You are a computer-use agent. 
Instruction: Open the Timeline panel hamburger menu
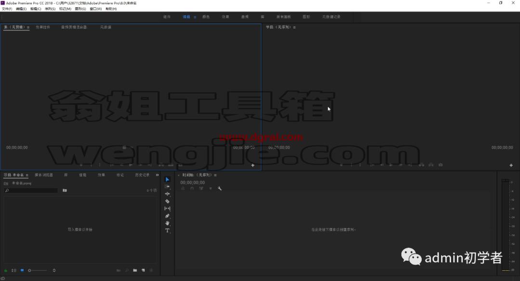coord(215,175)
